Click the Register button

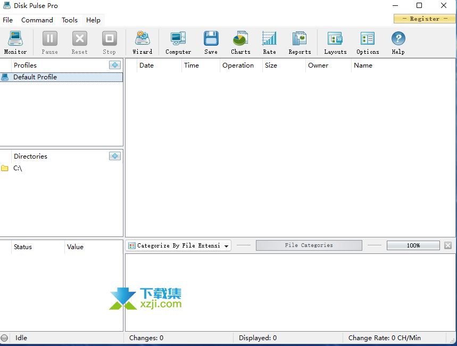coord(425,19)
